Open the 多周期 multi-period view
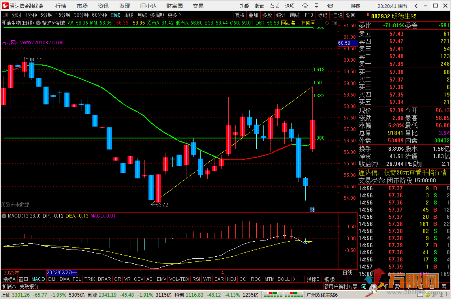Screen dimensions: 451x299 coord(157,15)
